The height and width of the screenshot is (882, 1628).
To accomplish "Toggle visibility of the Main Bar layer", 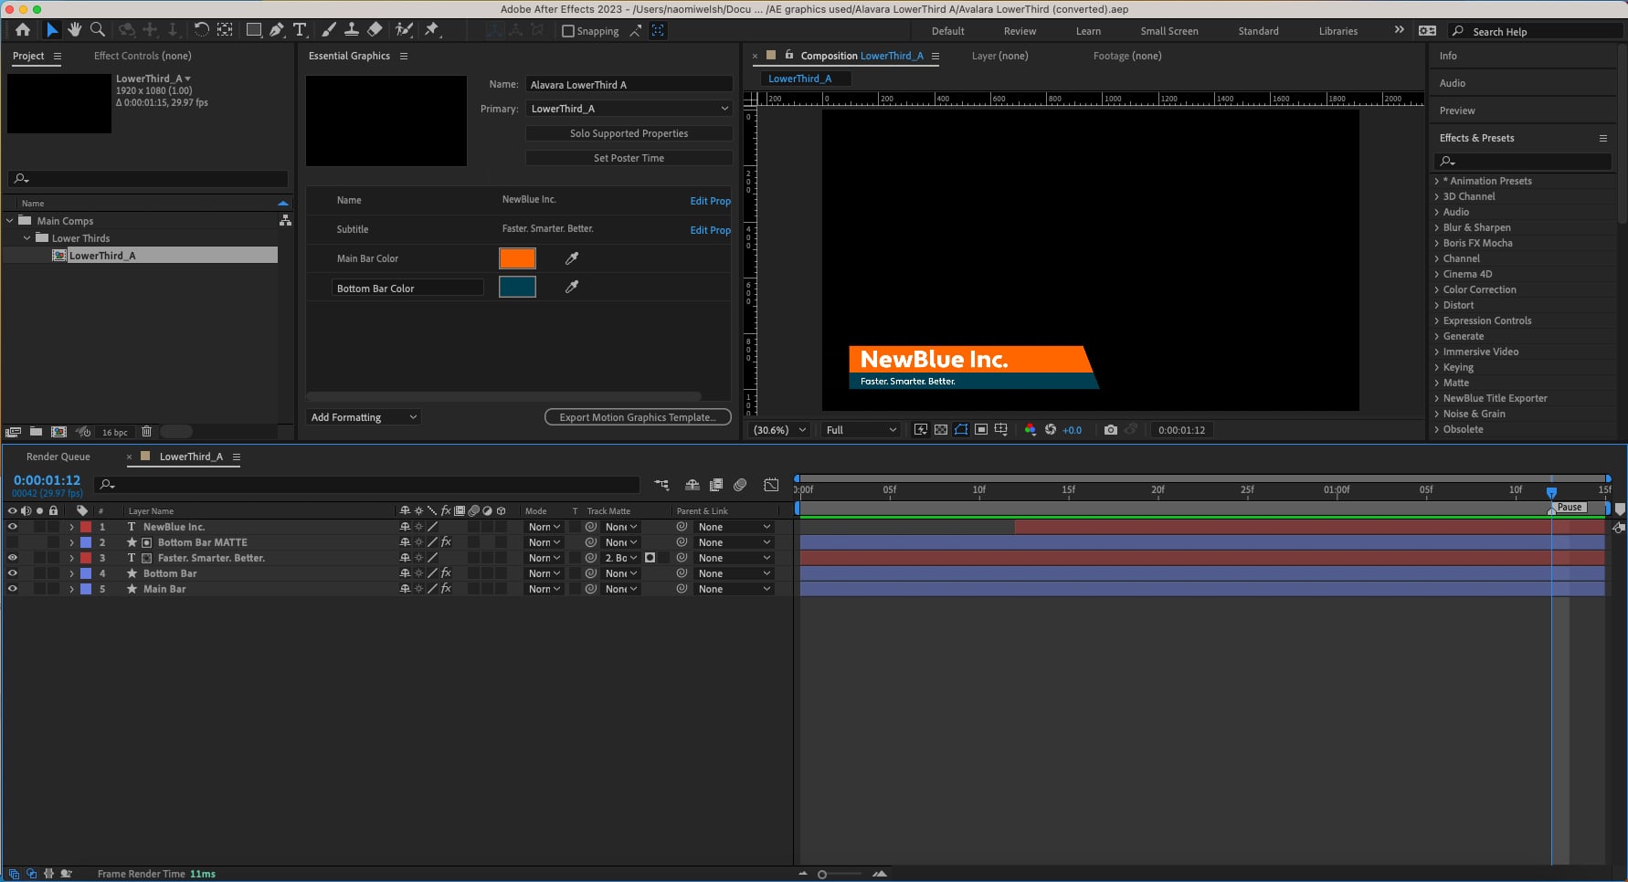I will [13, 589].
